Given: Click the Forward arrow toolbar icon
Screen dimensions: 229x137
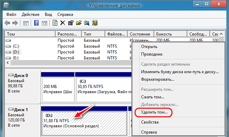Looking at the screenshot, I should click(15, 23).
